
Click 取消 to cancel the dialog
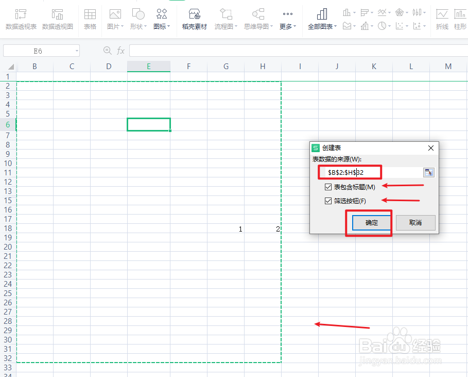[415, 223]
